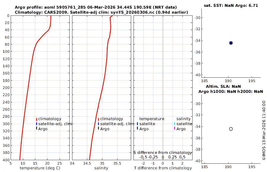This screenshot has width=267, height=172.
Task: Click the temperature axis tick 25
Action: (x=59, y=163)
